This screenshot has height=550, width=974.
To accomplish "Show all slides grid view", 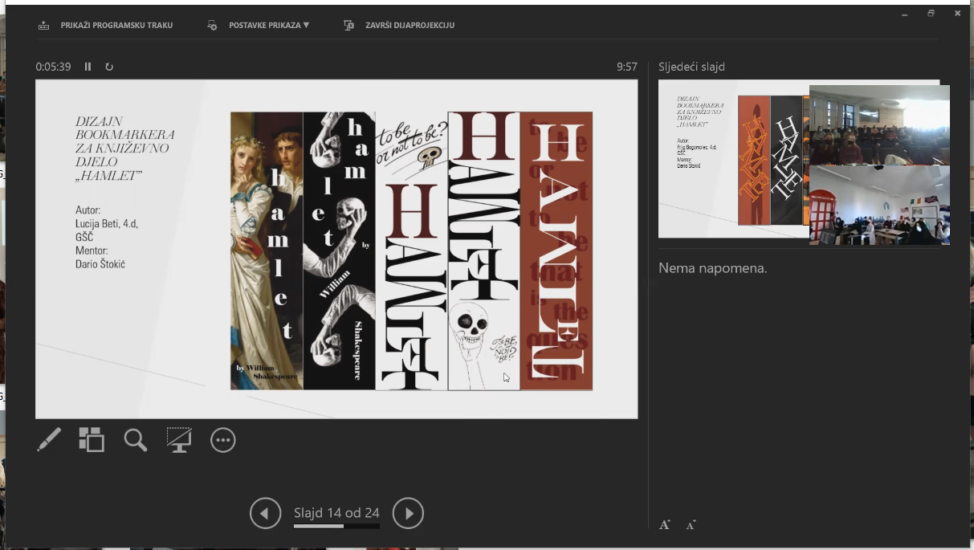I will click(92, 440).
